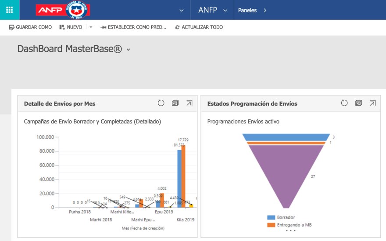Open the DashBoard MasterBase selector chevron
386x241 pixels.
pos(129,50)
